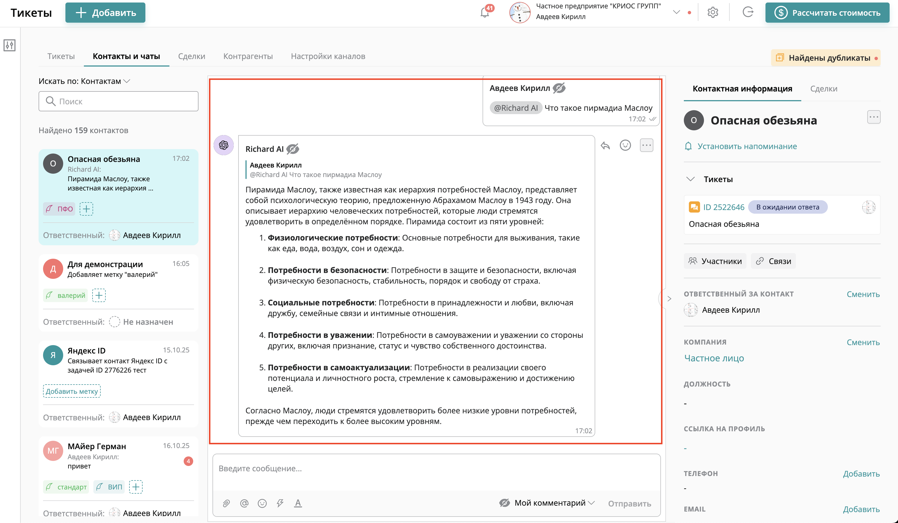This screenshot has height=523, width=898.
Task: Toggle hidden eye icon next to Richard AI
Action: 292,149
